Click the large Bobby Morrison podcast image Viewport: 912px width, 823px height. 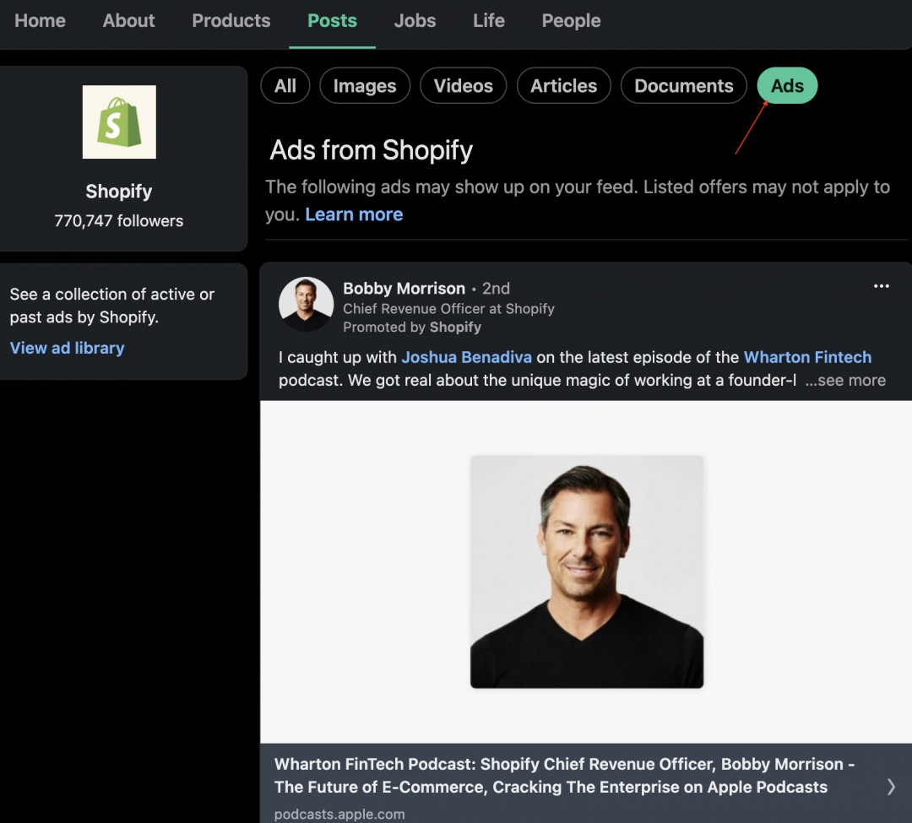586,571
